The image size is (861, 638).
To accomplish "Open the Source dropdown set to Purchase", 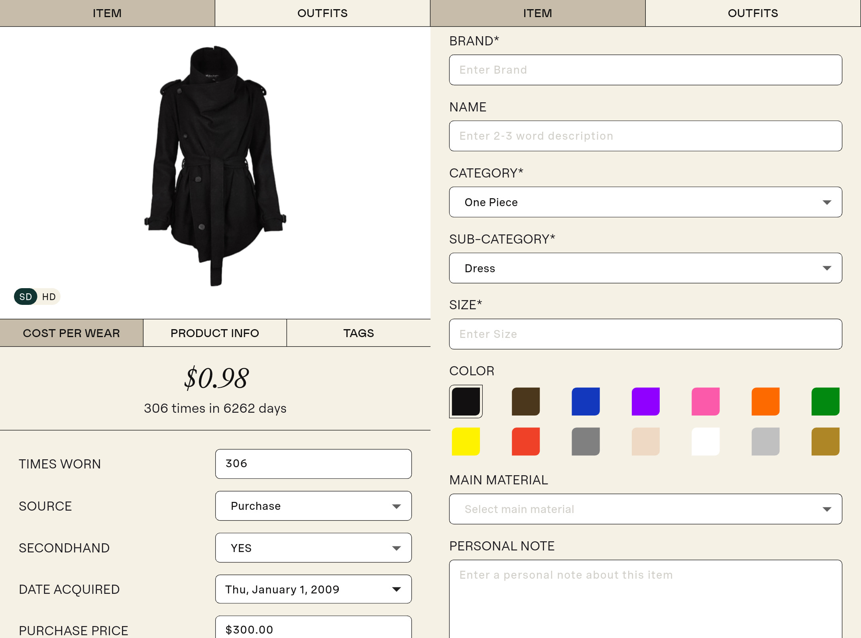I will pyautogui.click(x=313, y=506).
